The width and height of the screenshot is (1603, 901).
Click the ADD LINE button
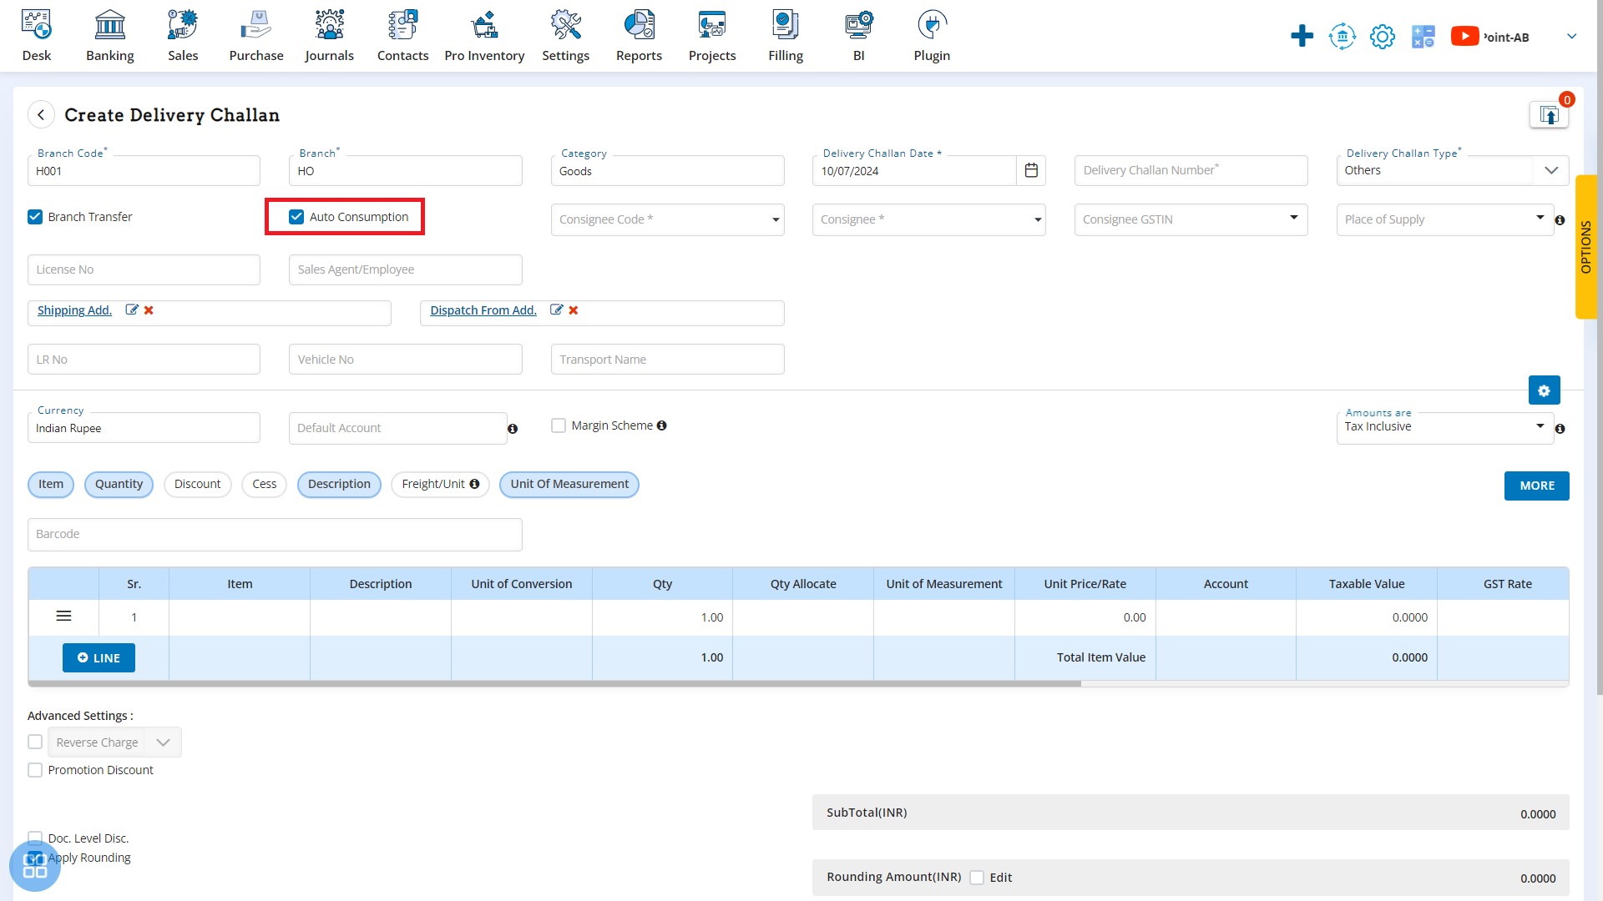tap(99, 657)
